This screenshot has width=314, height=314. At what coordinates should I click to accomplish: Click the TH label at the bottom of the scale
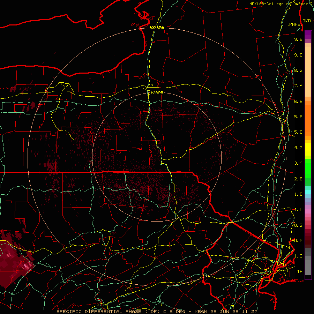[300, 272]
